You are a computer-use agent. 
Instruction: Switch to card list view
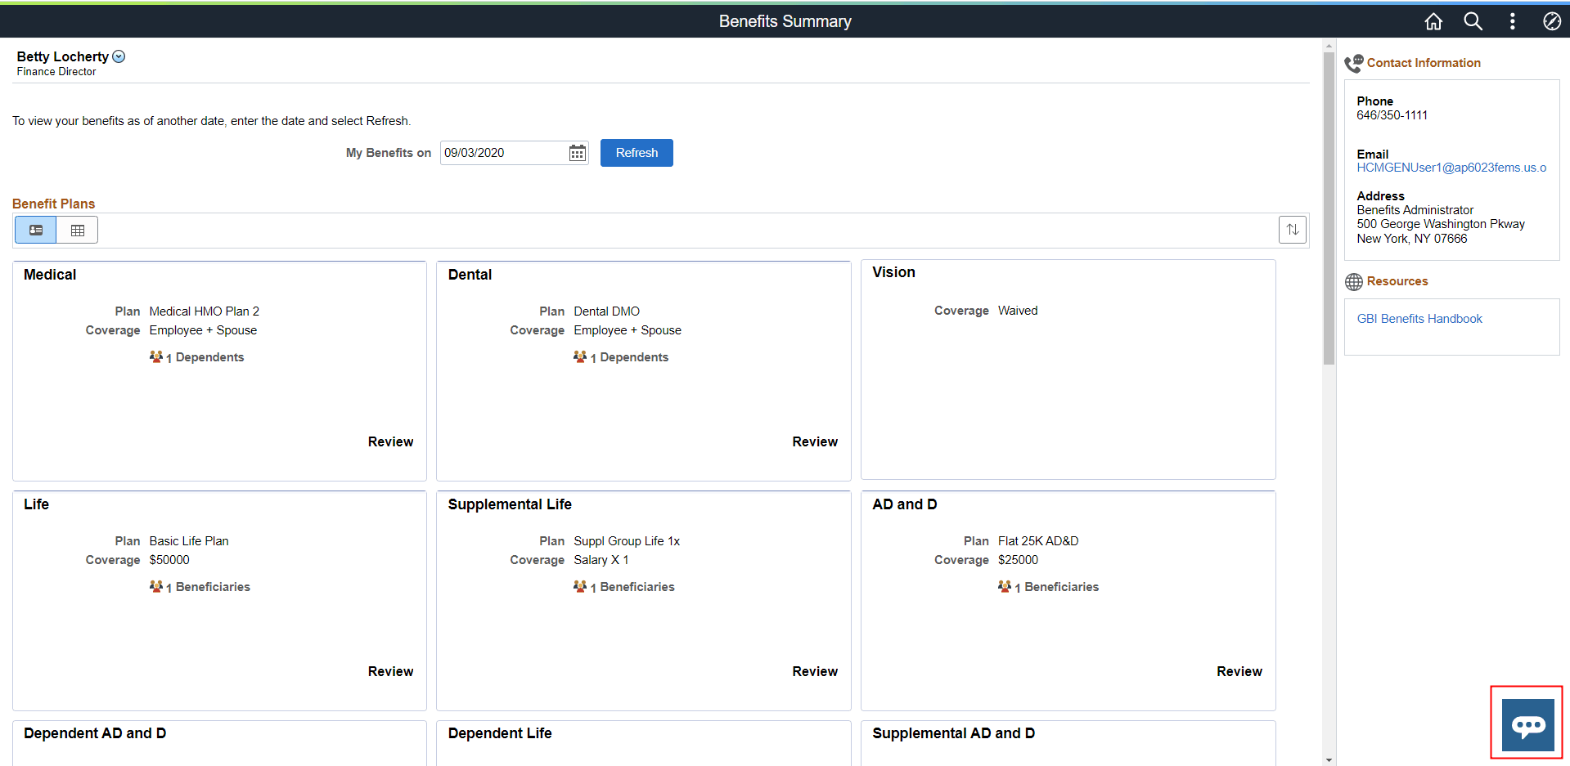point(36,230)
